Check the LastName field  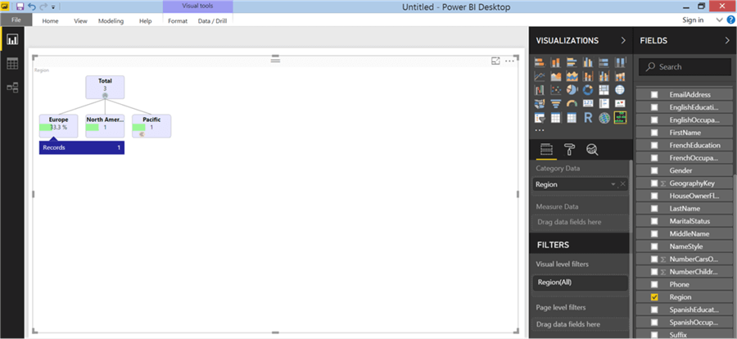coord(654,208)
